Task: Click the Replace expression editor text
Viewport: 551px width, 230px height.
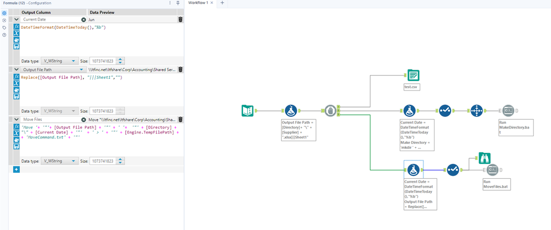Action: tap(71, 77)
